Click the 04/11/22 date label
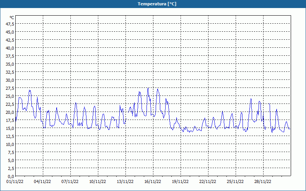306x191 pixels. pyautogui.click(x=42, y=182)
